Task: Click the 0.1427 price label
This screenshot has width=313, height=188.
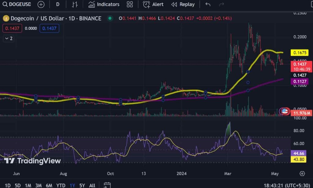Action: coord(300,75)
